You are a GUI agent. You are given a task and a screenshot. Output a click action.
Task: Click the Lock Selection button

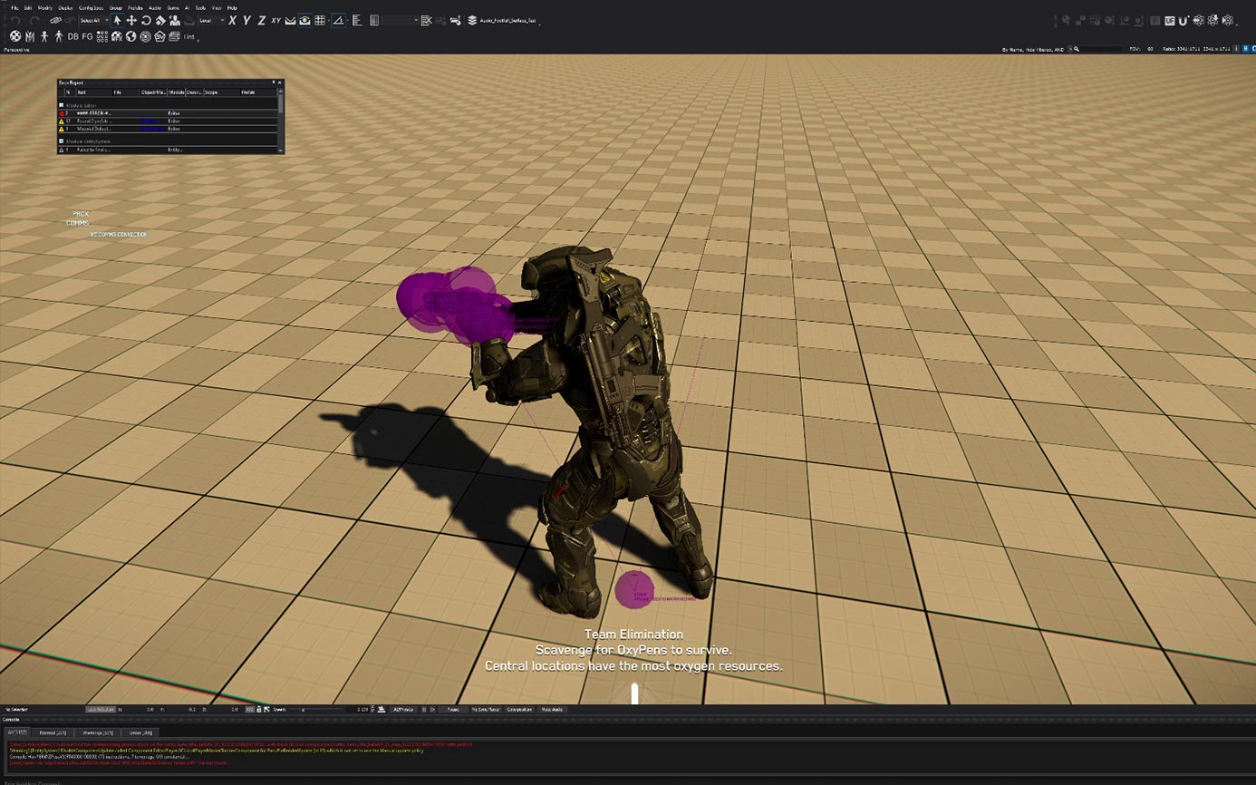tap(101, 709)
